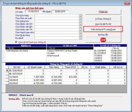This screenshot has width=132, height=112.
Task: Expand the Chọn Hàng hóa dropdown
Action: pyautogui.click(x=80, y=21)
